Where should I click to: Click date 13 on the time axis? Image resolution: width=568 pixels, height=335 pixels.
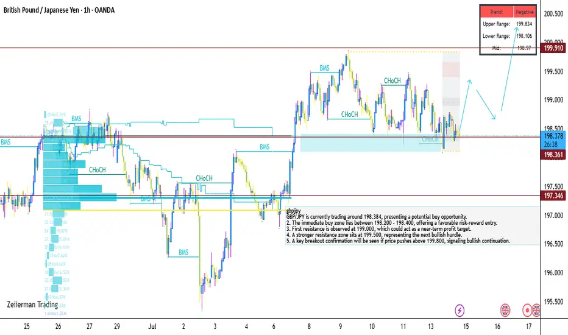click(430, 326)
